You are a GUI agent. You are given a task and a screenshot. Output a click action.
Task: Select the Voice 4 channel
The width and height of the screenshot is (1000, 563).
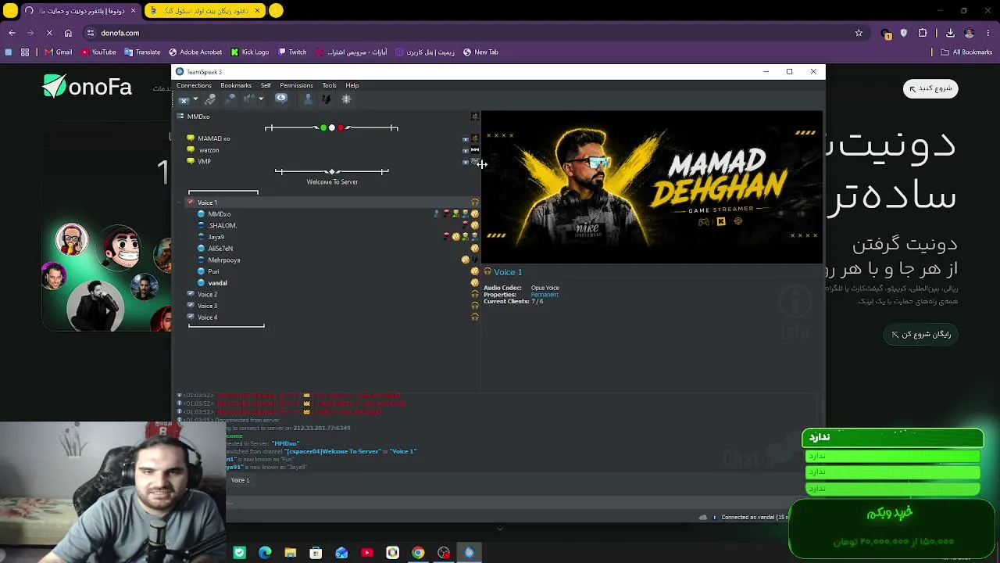click(x=207, y=317)
